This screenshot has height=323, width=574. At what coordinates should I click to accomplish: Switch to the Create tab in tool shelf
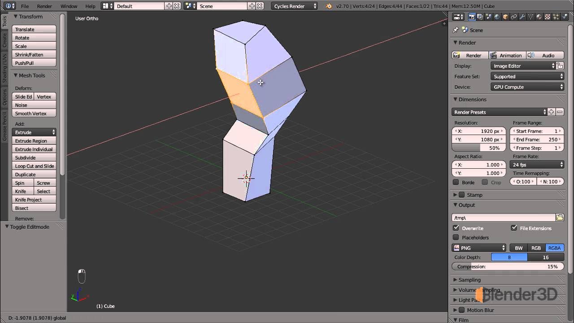click(4, 40)
